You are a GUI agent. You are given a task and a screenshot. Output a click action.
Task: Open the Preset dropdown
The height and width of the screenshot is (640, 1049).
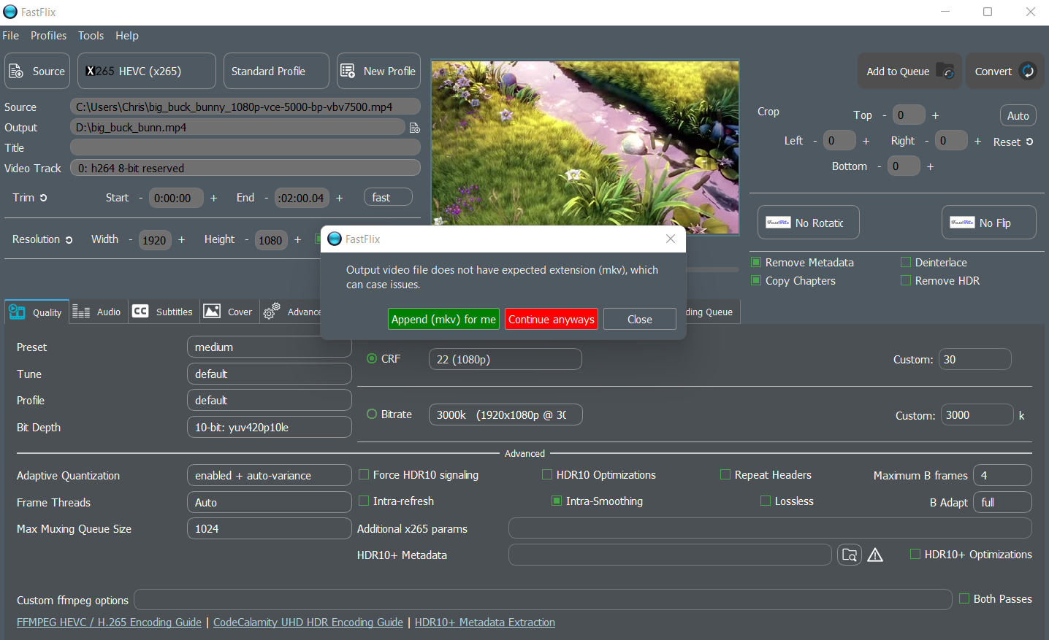(269, 347)
